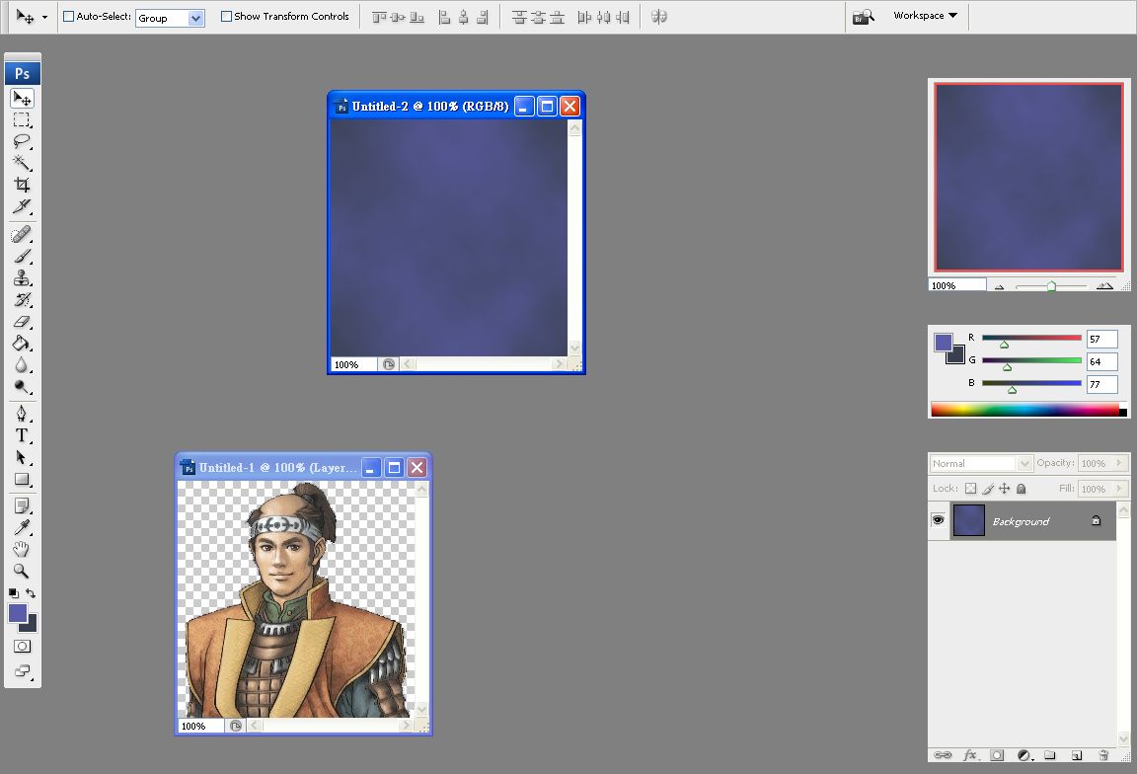Screen dimensions: 1137x774
Task: Click Auto-Align Layers button
Action: [x=659, y=17]
